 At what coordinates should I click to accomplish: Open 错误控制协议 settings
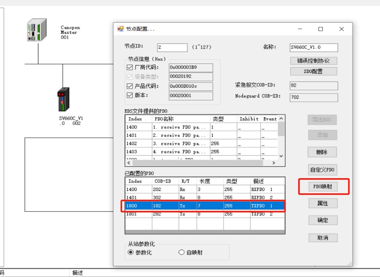tap(314, 61)
